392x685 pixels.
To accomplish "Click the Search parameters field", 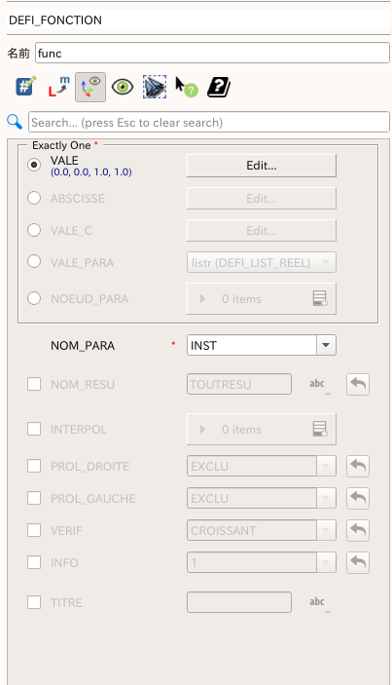I will click(x=209, y=123).
